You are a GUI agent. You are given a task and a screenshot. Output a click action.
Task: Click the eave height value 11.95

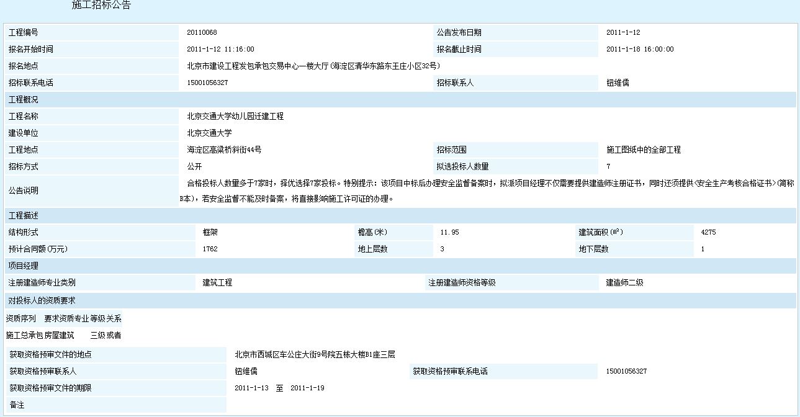click(x=449, y=232)
